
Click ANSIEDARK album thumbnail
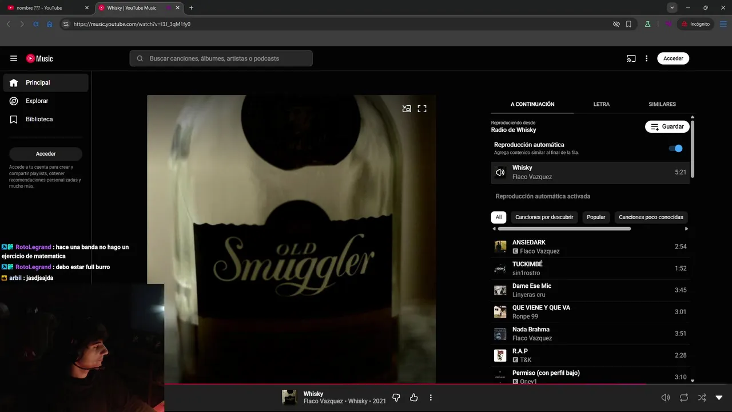(500, 247)
